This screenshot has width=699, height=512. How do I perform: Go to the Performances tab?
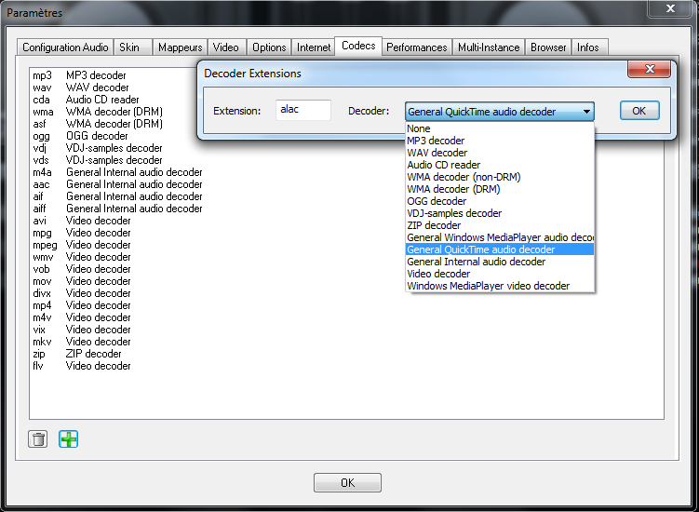coord(416,47)
